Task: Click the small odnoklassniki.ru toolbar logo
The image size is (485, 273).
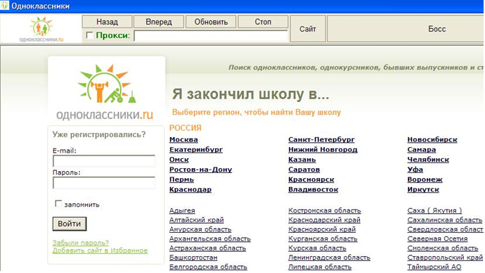Action: tap(41, 30)
